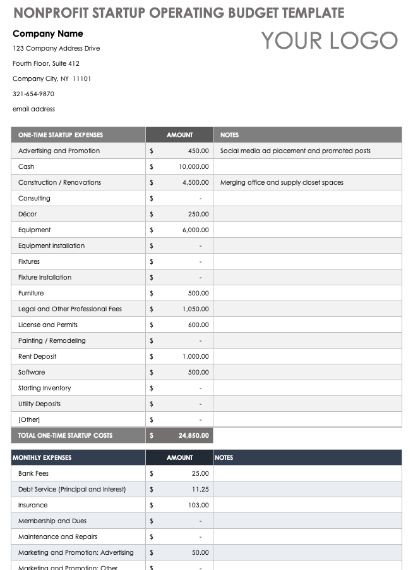The image size is (413, 570).
Task: Click the MONTHLY EXPENSES header cell
Action: 78,457
